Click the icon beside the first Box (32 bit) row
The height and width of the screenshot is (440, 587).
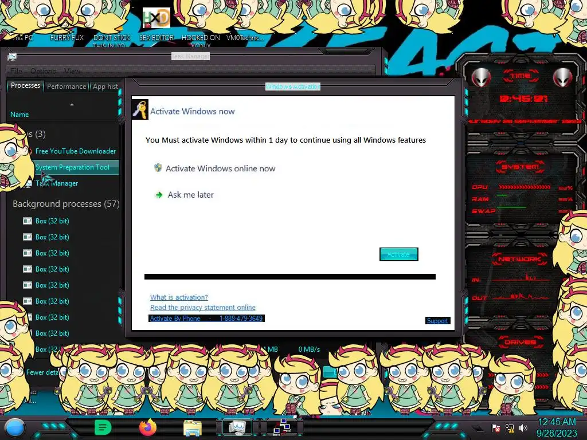pos(28,221)
